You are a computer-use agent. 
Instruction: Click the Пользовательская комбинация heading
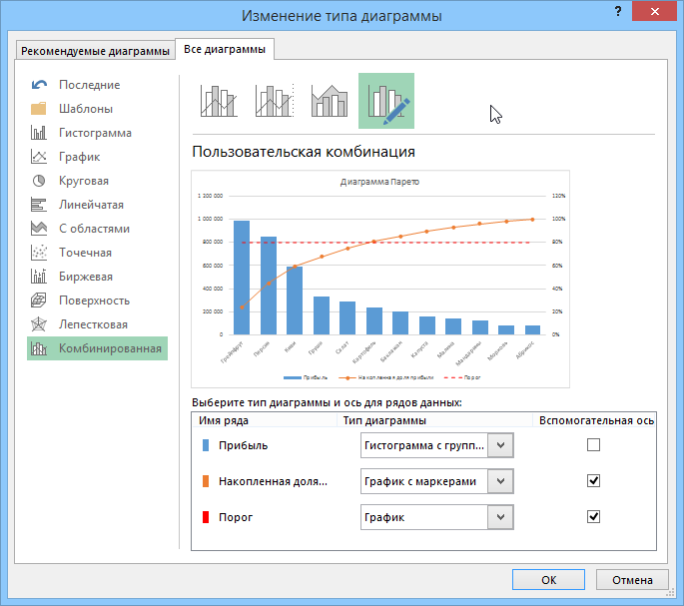click(304, 152)
